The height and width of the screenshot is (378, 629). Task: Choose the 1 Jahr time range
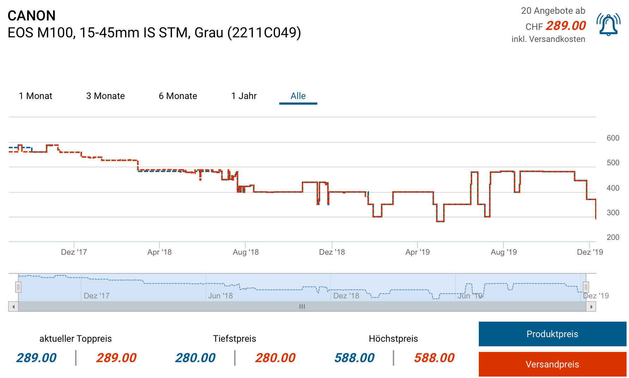pyautogui.click(x=244, y=96)
